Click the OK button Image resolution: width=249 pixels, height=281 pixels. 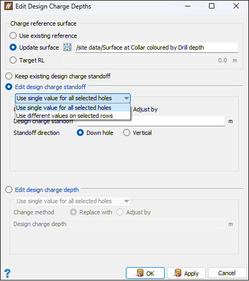point(145,273)
